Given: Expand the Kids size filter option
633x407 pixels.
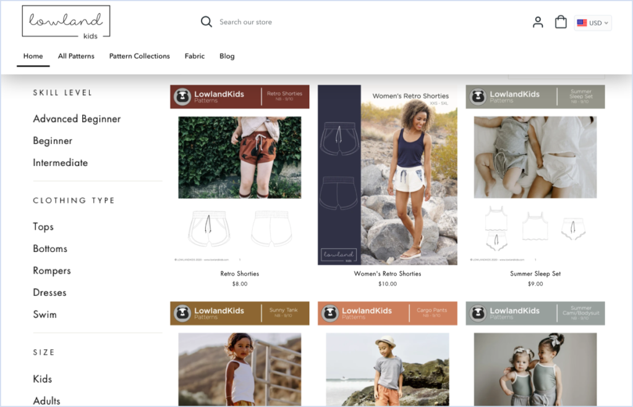Looking at the screenshot, I should pyautogui.click(x=41, y=379).
